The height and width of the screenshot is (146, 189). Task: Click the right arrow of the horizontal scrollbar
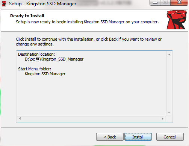[163, 119]
